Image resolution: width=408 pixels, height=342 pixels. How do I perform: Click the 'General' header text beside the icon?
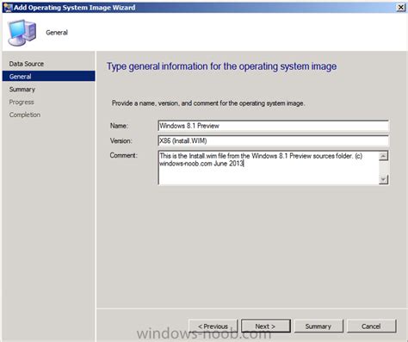pos(57,33)
